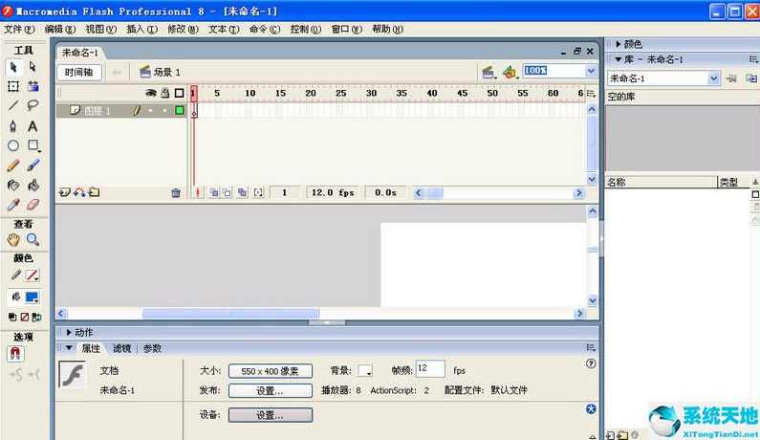
Task: Switch to the 滤镜 tab
Action: [x=121, y=348]
